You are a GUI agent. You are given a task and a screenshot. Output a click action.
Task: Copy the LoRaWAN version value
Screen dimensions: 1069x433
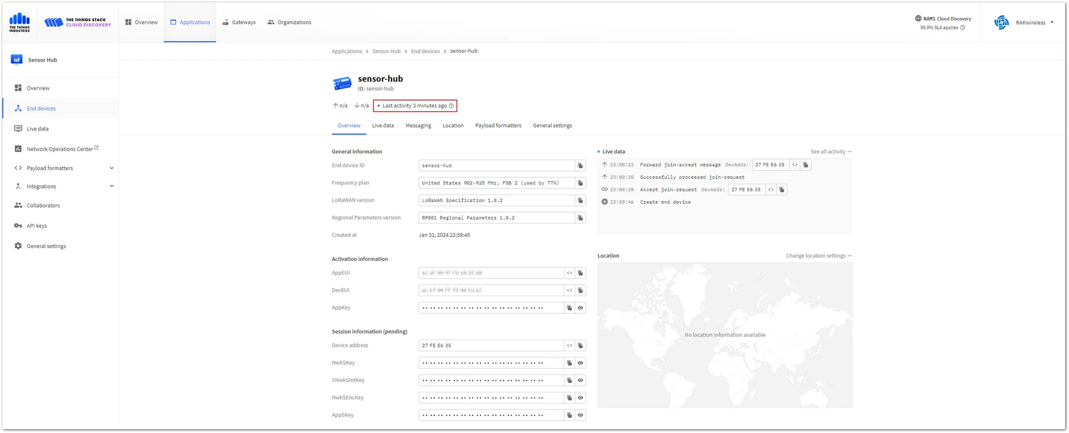click(x=580, y=201)
